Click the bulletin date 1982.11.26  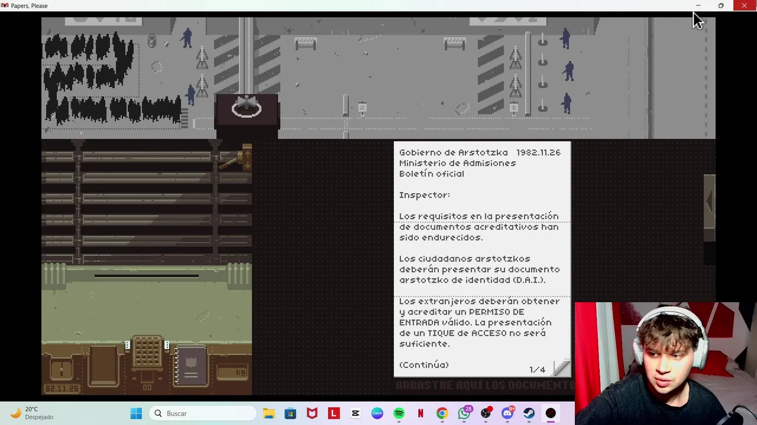(538, 152)
